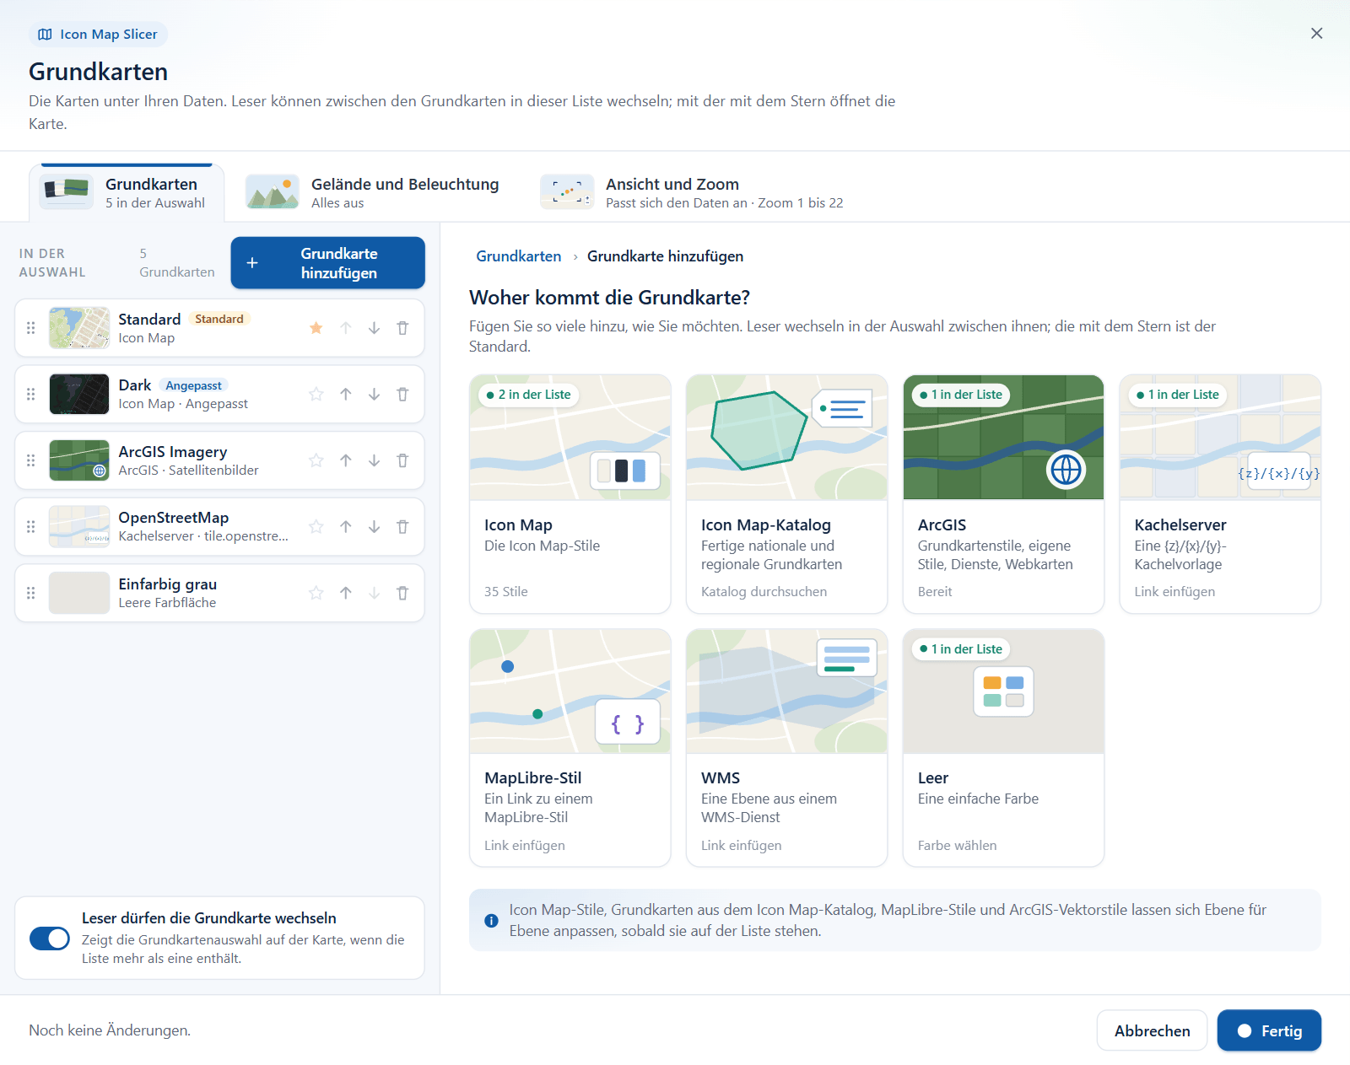This screenshot has width=1350, height=1065.
Task: Select ArcGIS Imagery basemap thumbnail
Action: coord(79,460)
